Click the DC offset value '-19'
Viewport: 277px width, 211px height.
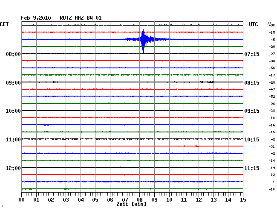click(272, 168)
